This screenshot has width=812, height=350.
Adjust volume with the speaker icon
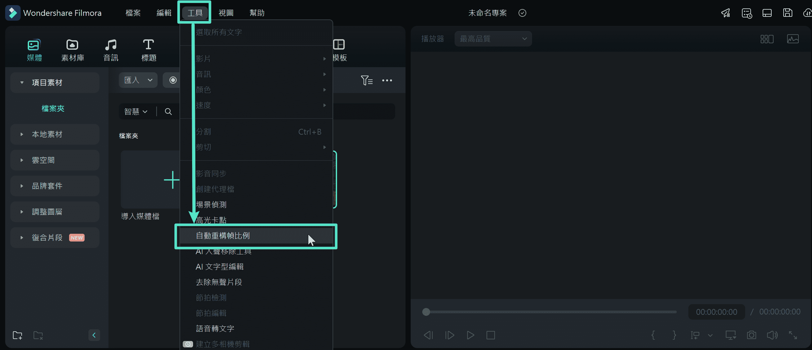pos(772,335)
